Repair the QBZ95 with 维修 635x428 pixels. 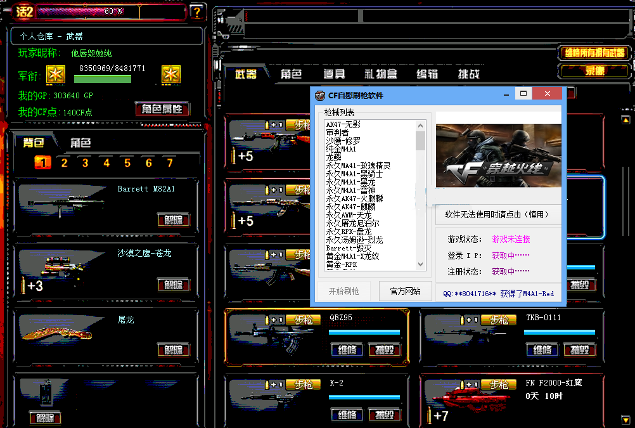point(347,350)
